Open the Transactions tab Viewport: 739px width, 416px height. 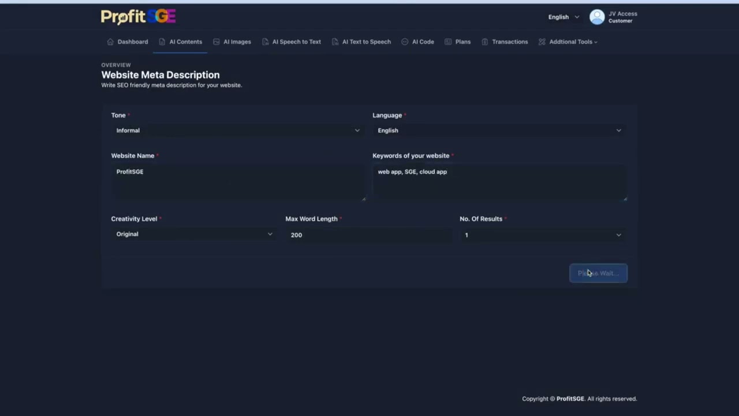coord(505,42)
